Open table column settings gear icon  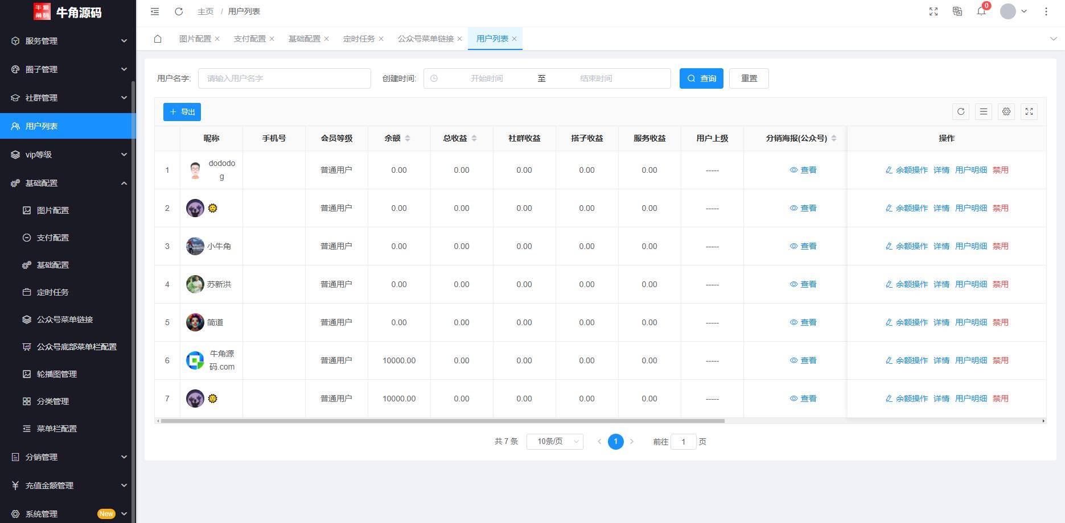point(1006,112)
